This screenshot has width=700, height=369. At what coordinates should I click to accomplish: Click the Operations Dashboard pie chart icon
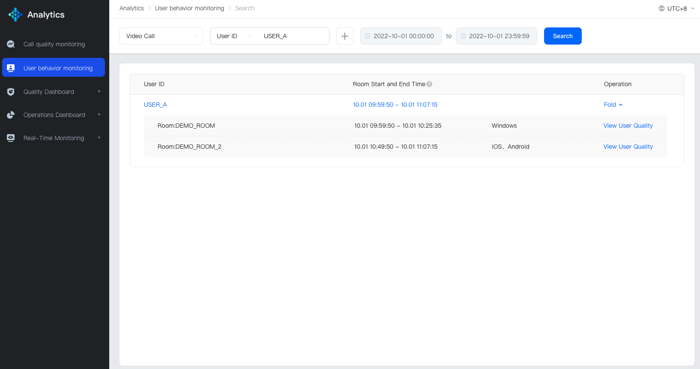[11, 115]
